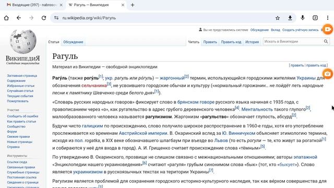Viewport: 334px width, 188px height.
Task: Open sidebar link Служебные страницы
Action: (x=23, y=172)
